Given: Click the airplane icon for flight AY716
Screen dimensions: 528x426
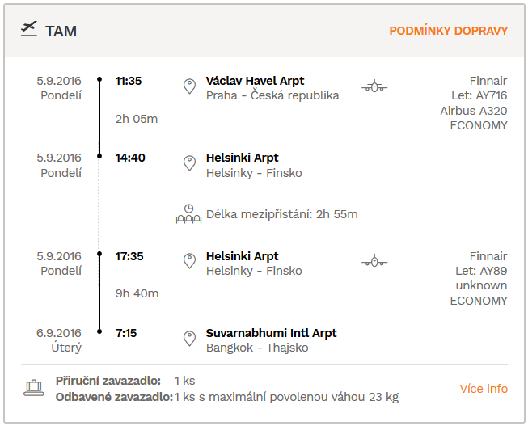Looking at the screenshot, I should 374,86.
